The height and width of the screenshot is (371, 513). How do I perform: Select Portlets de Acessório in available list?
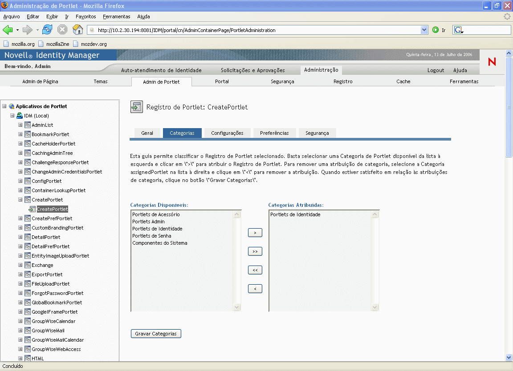(156, 214)
